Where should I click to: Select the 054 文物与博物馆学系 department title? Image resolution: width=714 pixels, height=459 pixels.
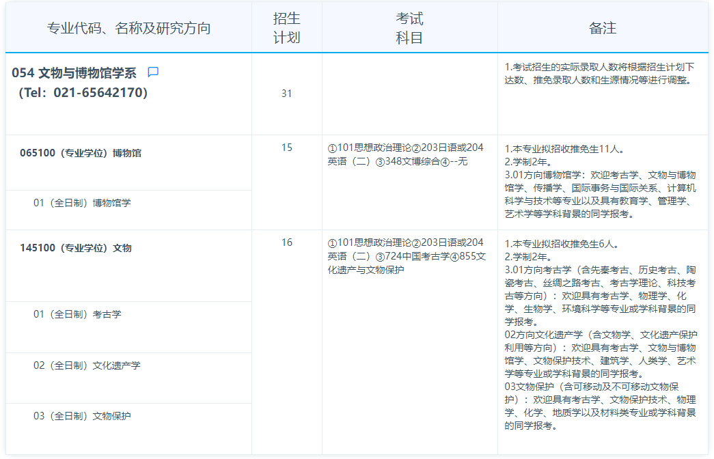74,73
